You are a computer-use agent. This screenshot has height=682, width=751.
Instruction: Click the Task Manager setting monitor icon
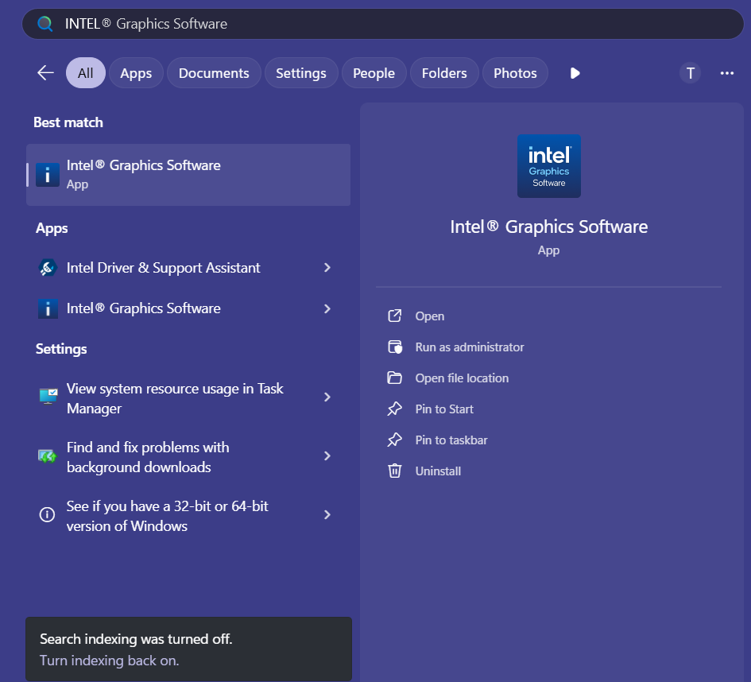point(48,397)
